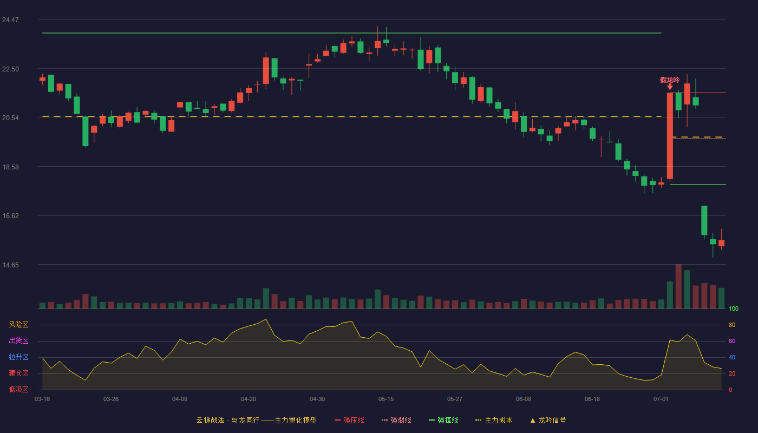Screen dimensions: 758x433
Task: Click the red 20 indicator axis label
Action: pos(732,374)
